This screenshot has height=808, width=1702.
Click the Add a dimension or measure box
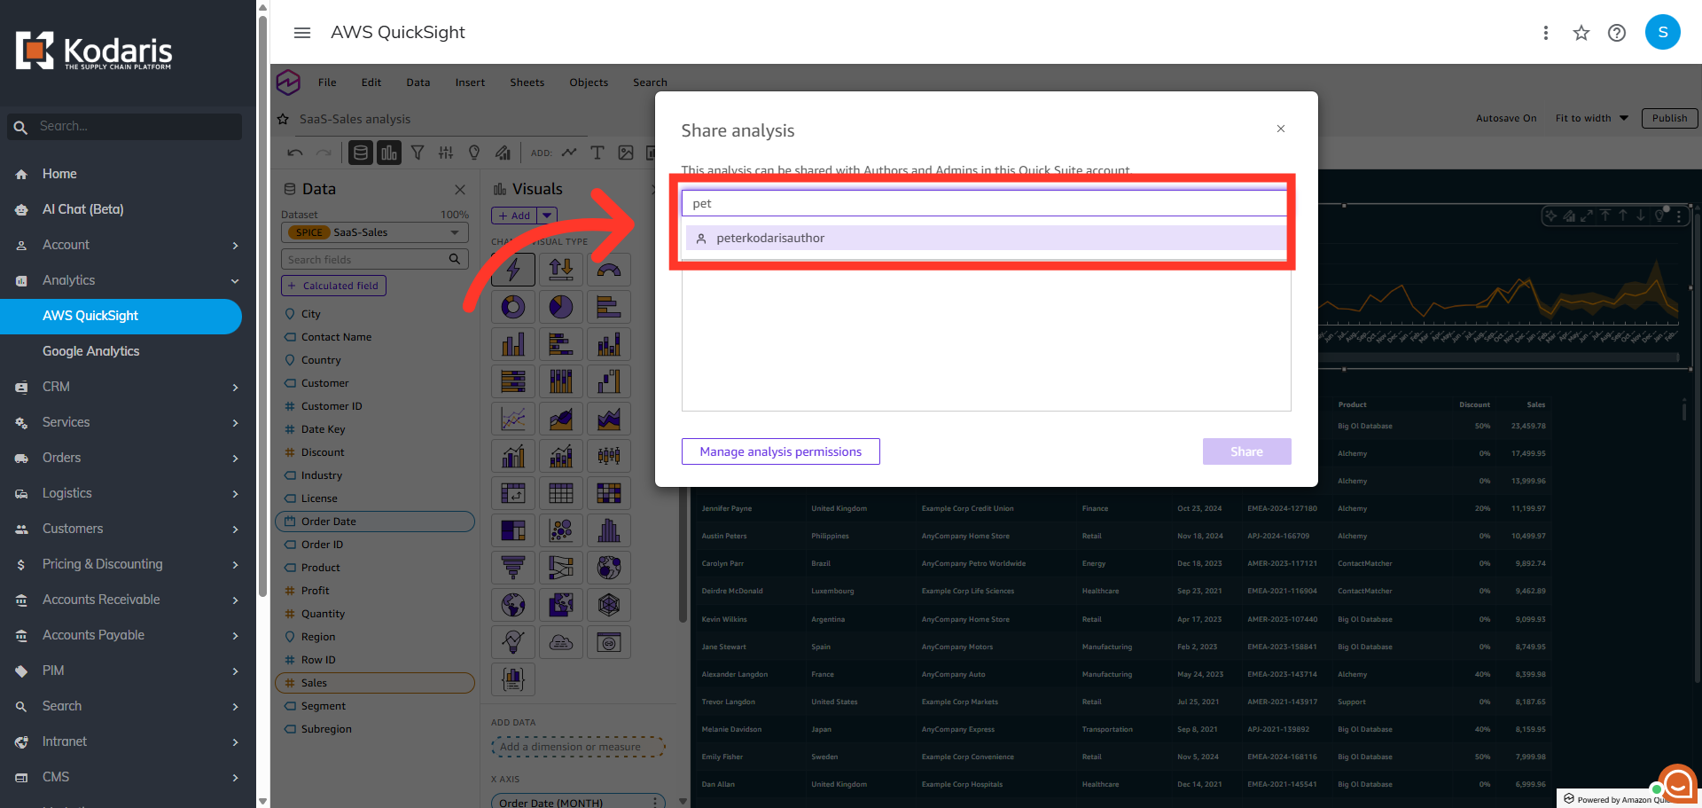tap(578, 747)
